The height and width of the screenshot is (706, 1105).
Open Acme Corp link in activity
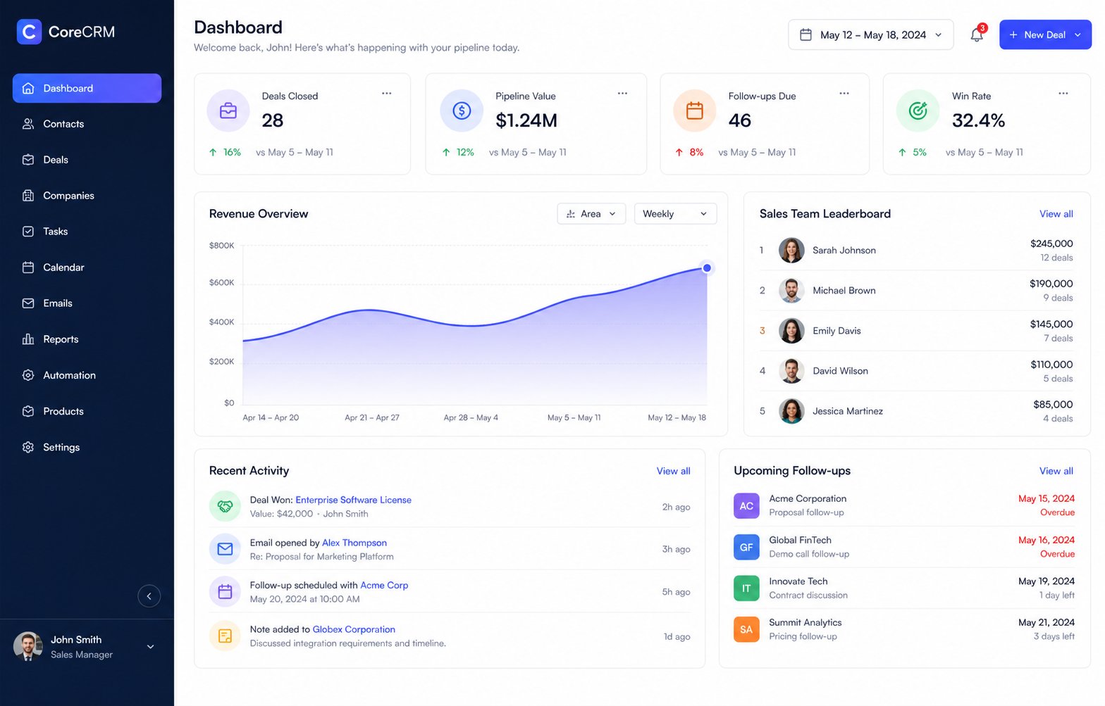click(384, 585)
